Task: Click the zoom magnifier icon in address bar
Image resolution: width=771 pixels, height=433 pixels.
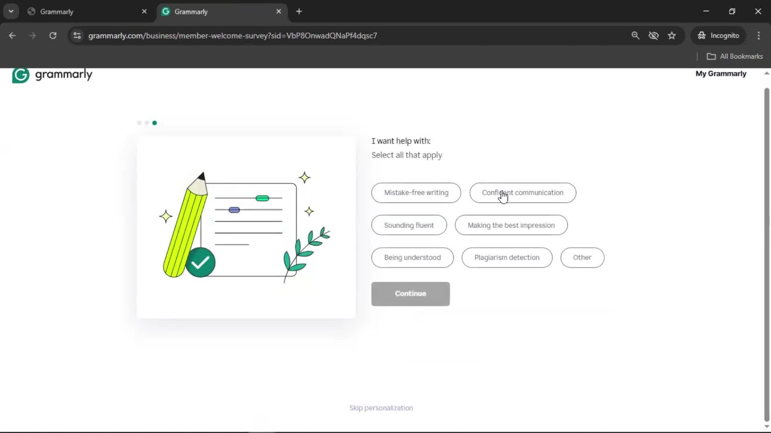Action: [635, 35]
